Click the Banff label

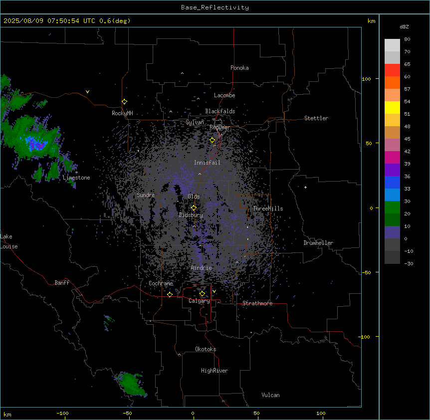[x=62, y=283]
